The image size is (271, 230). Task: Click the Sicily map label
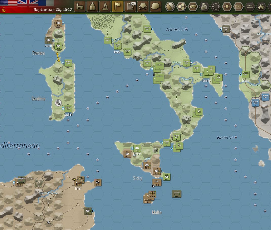pos(138,178)
